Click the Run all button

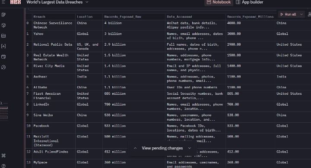point(288,14)
